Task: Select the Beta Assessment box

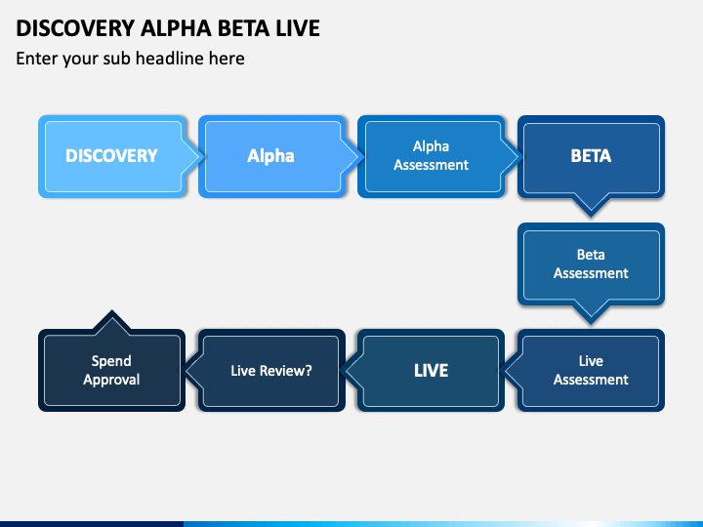Action: tap(591, 272)
